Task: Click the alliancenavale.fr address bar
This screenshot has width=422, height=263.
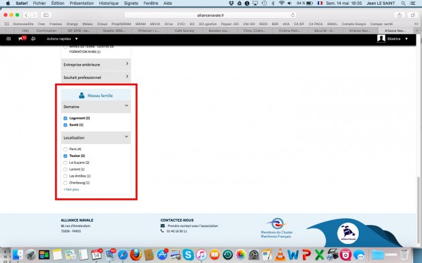Action: (x=210, y=16)
